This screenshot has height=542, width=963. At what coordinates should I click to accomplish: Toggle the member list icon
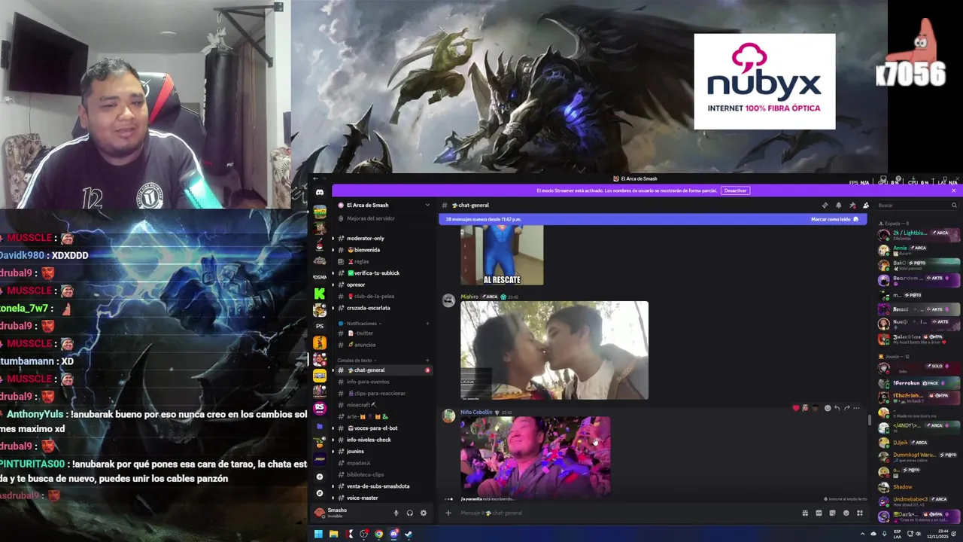866,205
